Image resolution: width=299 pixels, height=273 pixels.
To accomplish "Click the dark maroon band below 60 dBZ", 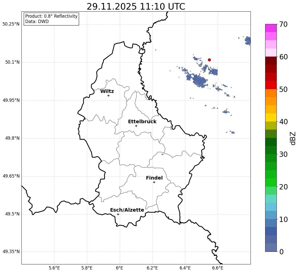I will (x=271, y=61).
